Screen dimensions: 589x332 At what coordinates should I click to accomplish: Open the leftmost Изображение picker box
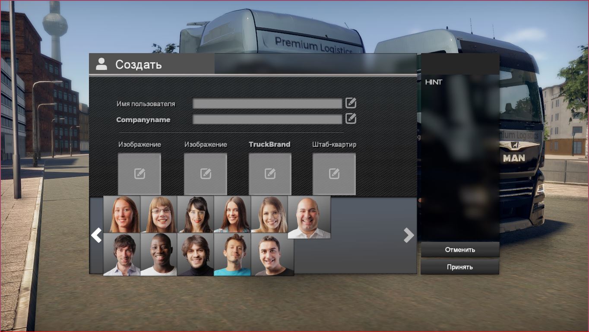(139, 174)
